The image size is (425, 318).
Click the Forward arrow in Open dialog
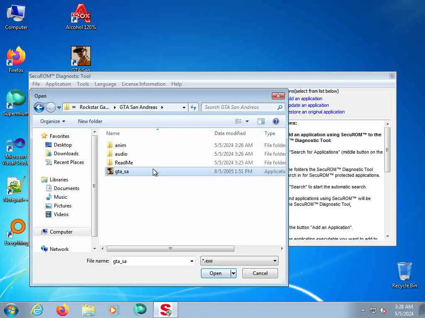pos(51,107)
